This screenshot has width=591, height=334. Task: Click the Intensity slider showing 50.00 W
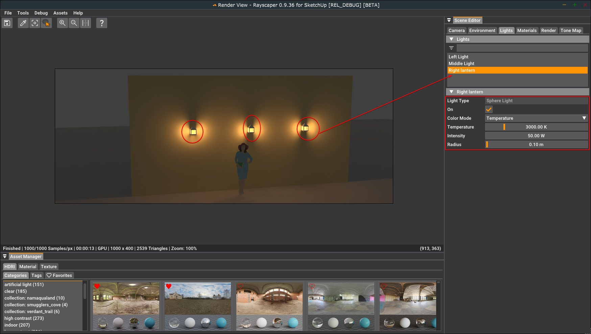point(536,136)
